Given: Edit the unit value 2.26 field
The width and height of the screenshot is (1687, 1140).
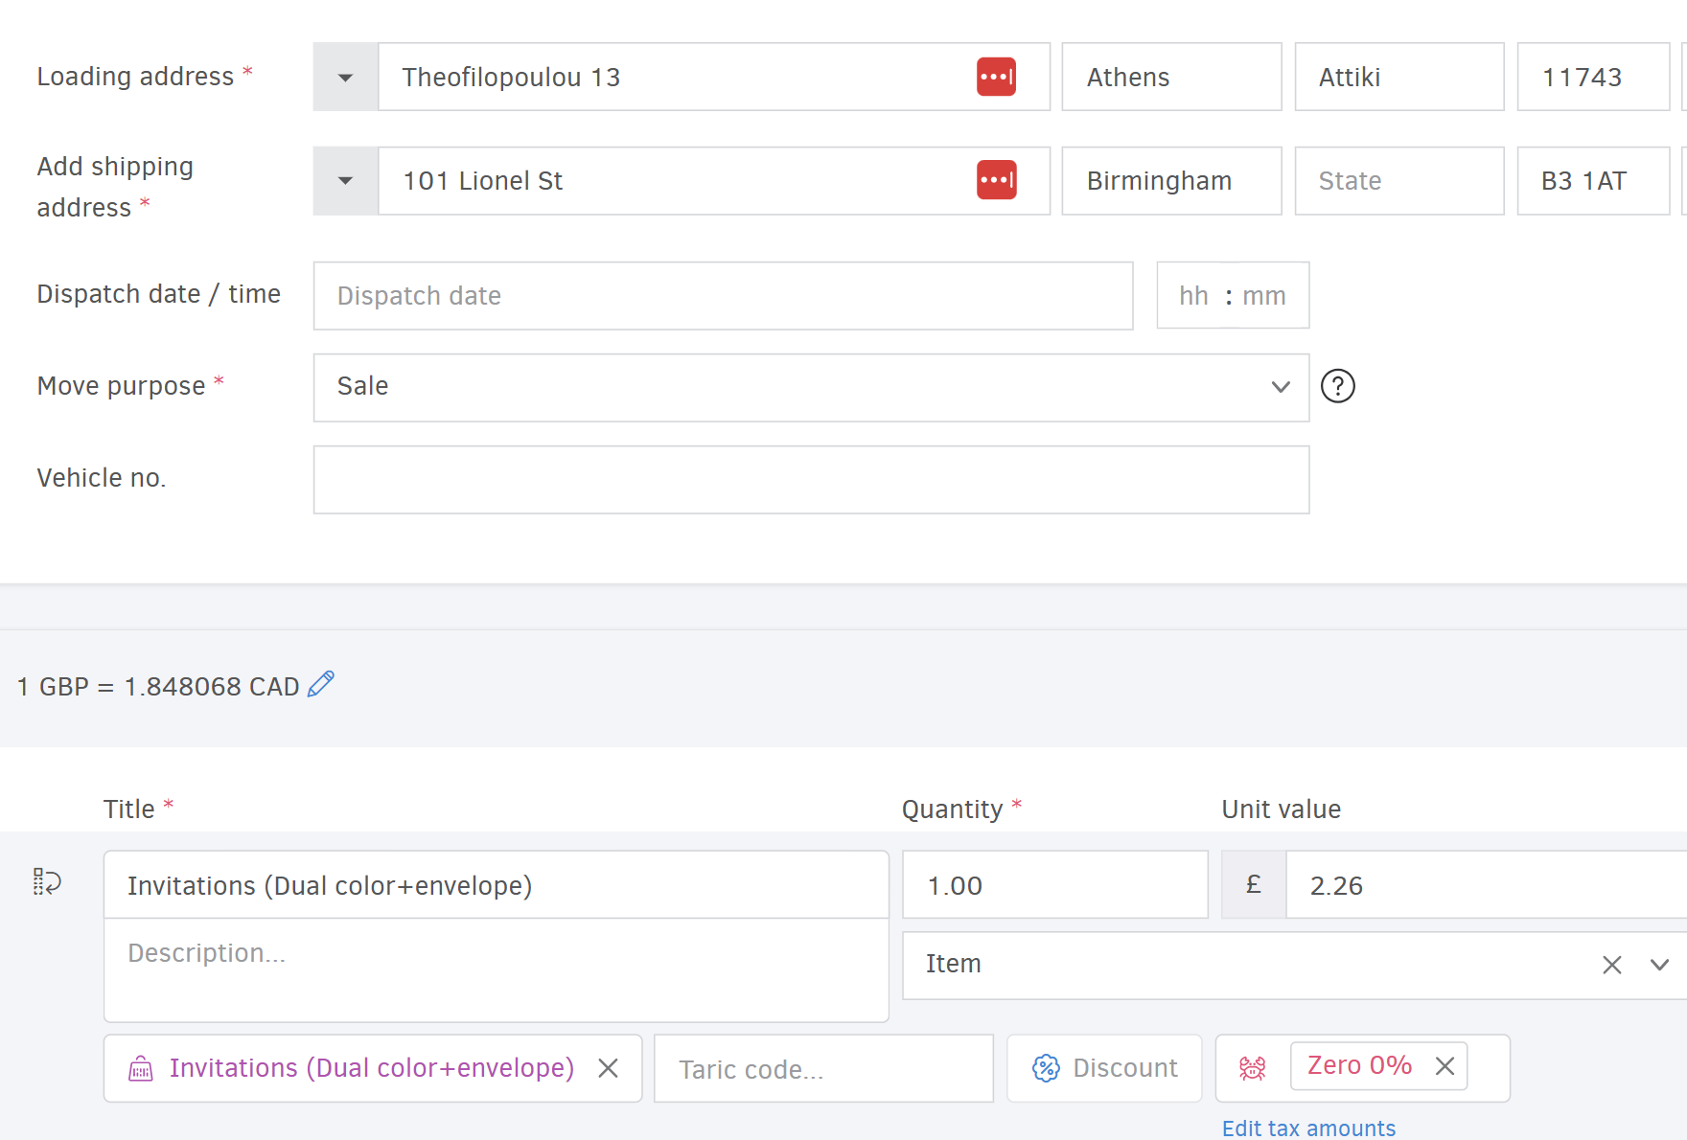Looking at the screenshot, I should 1486,885.
